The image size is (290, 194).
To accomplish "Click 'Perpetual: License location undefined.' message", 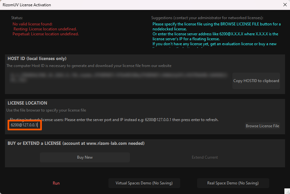I will (45, 34).
